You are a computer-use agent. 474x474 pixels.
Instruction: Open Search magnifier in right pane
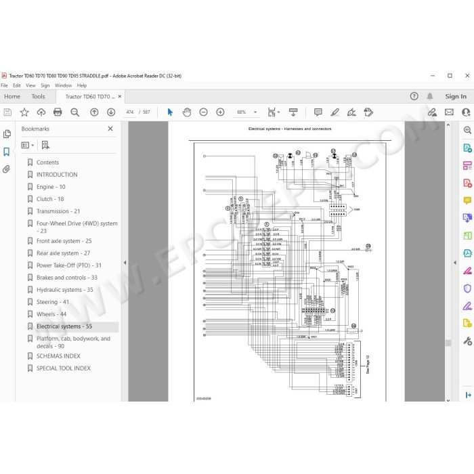pos(467,130)
